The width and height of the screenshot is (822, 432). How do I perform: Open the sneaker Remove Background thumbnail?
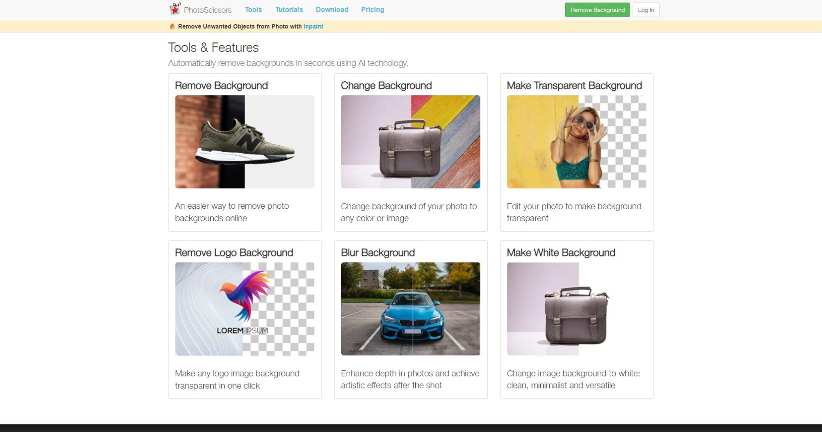click(x=244, y=142)
